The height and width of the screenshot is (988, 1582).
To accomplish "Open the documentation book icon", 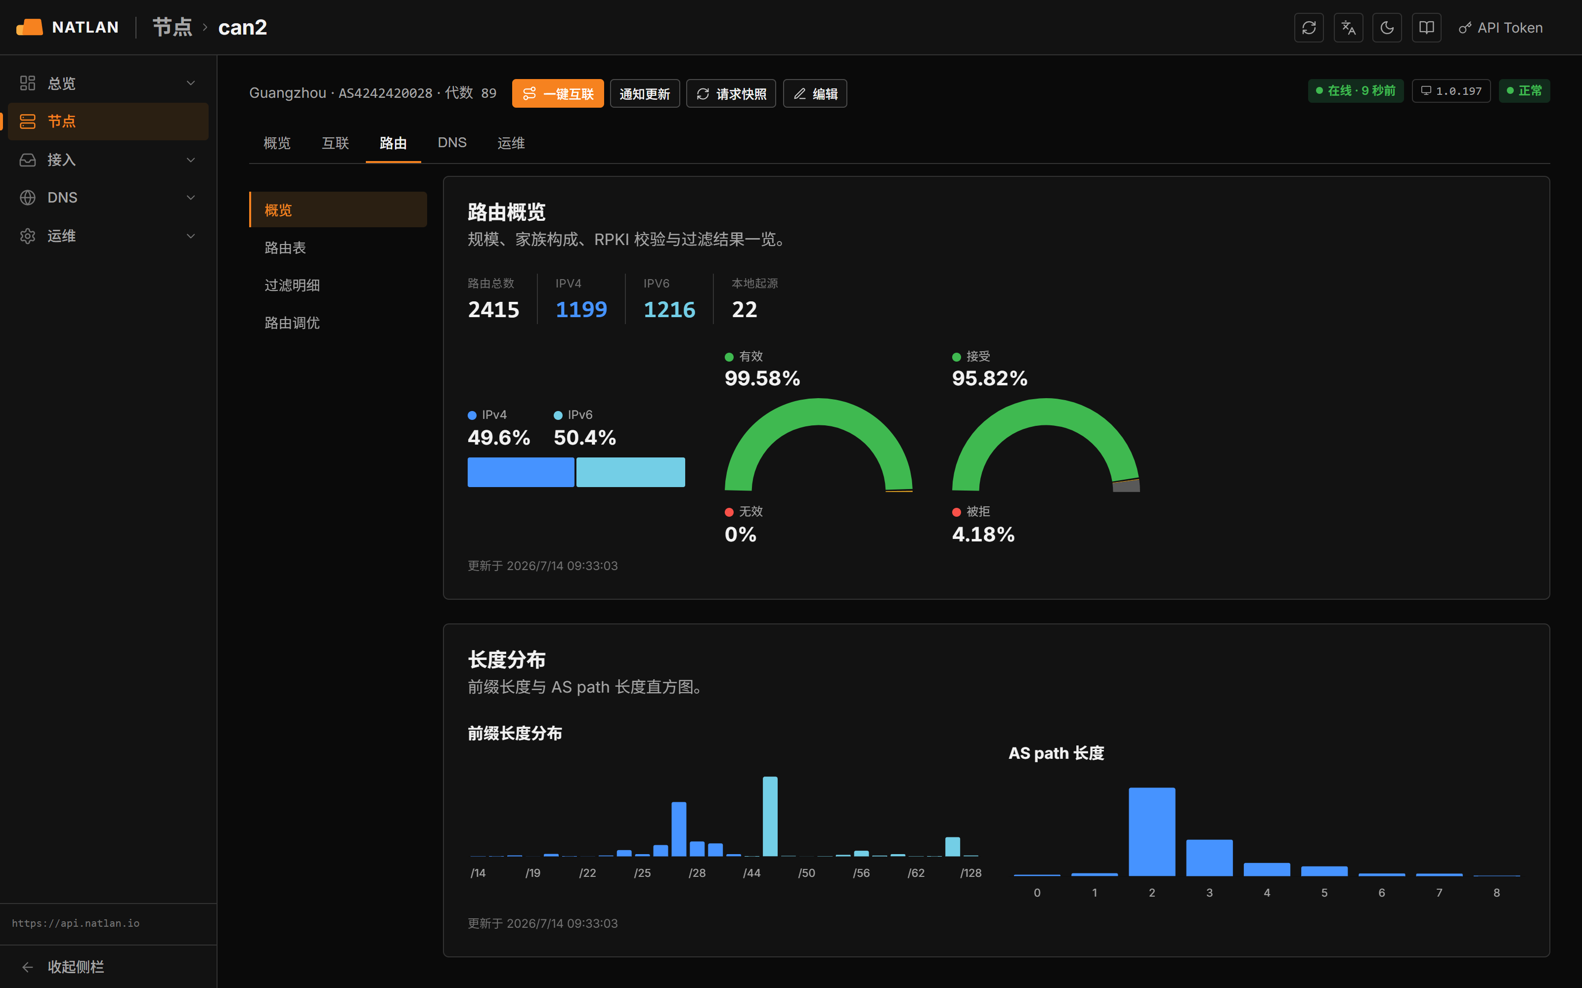I will (1426, 28).
